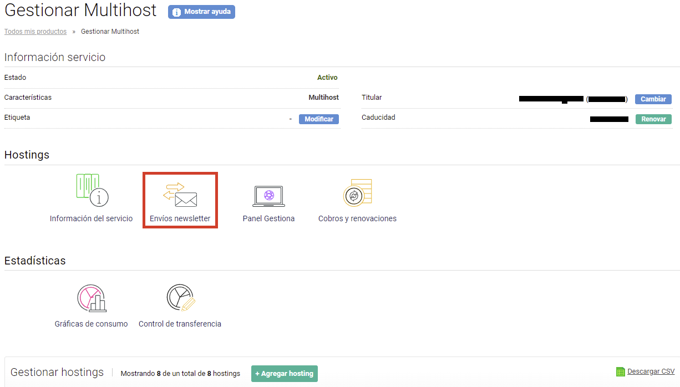Click Renovar next to Caducidad
The width and height of the screenshot is (680, 387).
tap(653, 119)
